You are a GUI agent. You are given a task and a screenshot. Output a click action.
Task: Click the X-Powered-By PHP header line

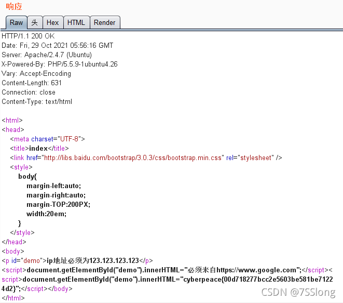[x=60, y=64]
